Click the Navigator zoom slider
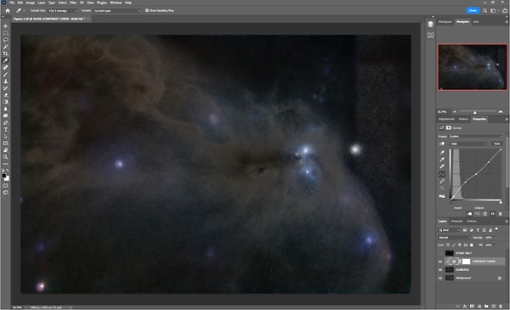The height and width of the screenshot is (310, 510). point(475,112)
